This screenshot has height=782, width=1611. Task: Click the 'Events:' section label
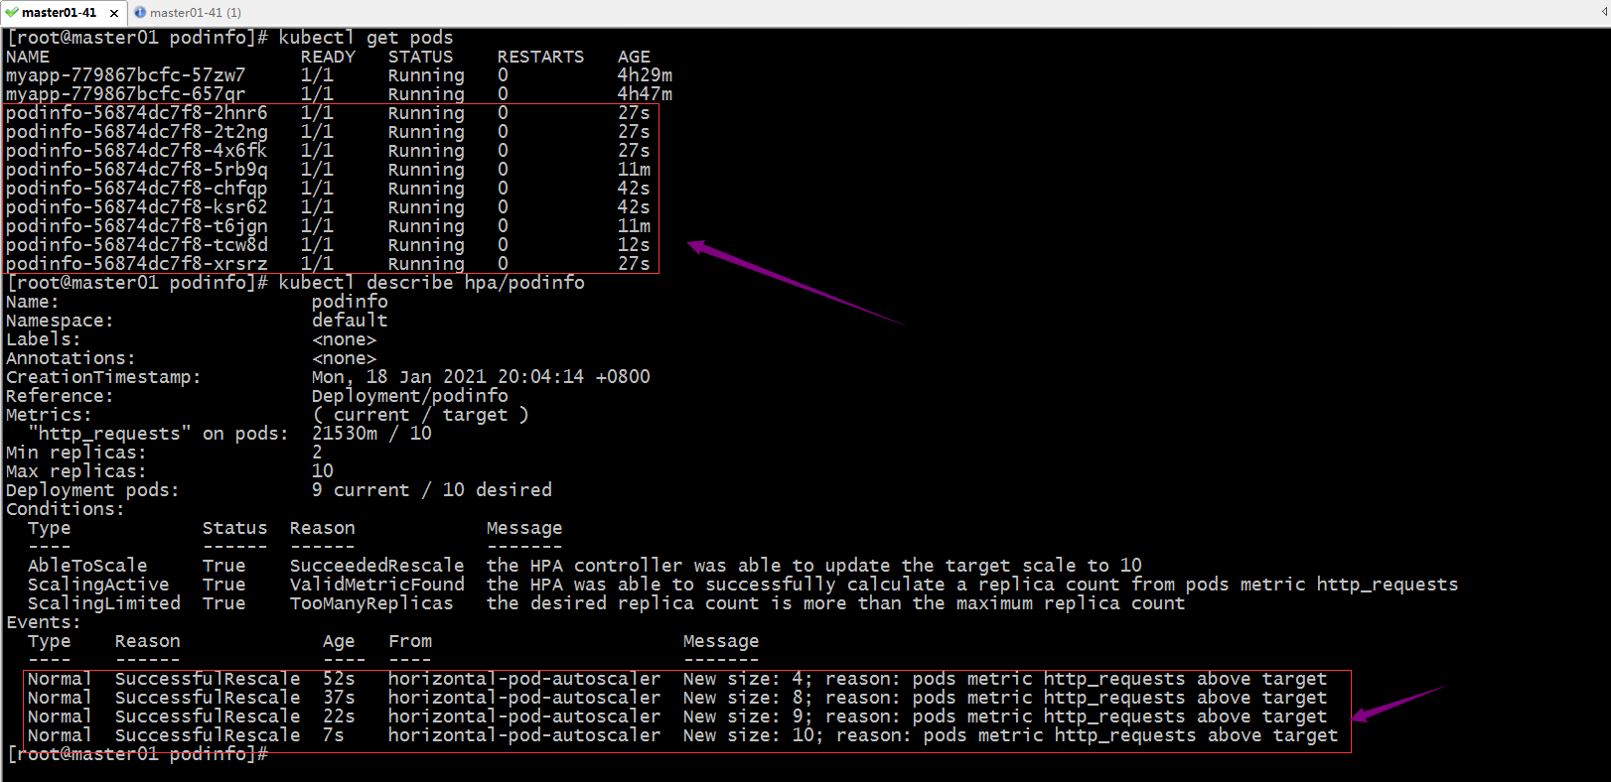43,622
